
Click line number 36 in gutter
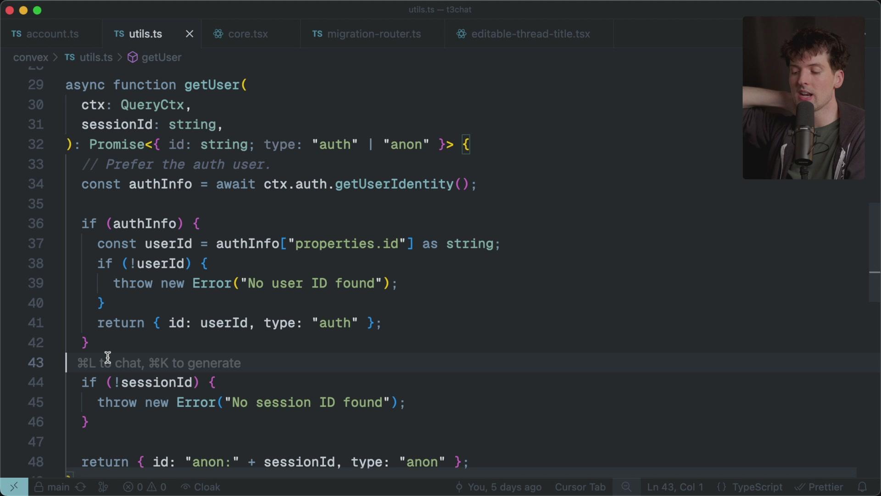36,224
